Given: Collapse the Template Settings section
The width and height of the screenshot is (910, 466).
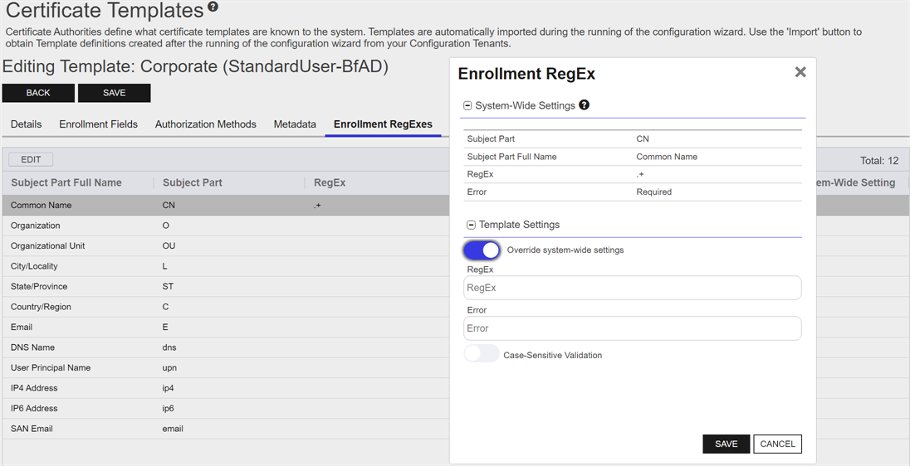Looking at the screenshot, I should pyautogui.click(x=471, y=225).
